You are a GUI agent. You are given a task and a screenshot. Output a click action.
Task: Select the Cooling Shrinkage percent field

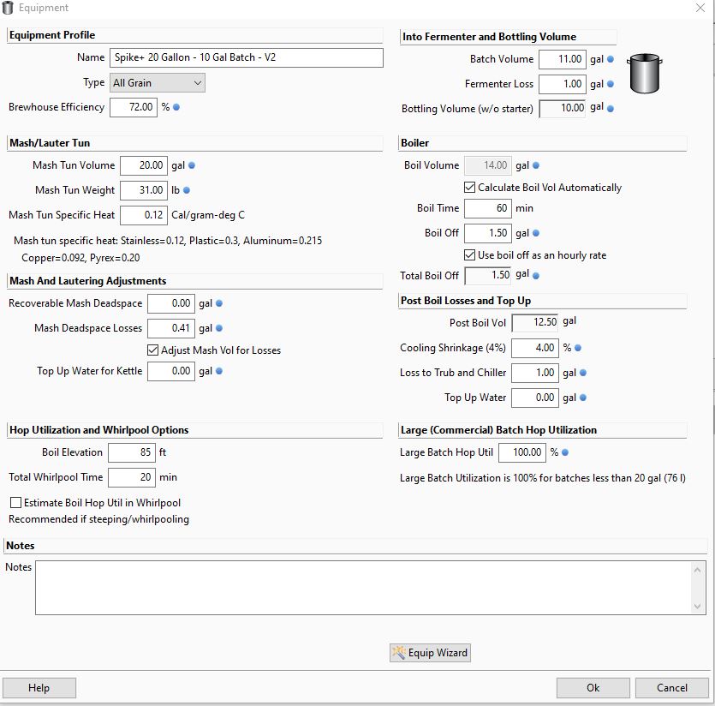point(535,348)
